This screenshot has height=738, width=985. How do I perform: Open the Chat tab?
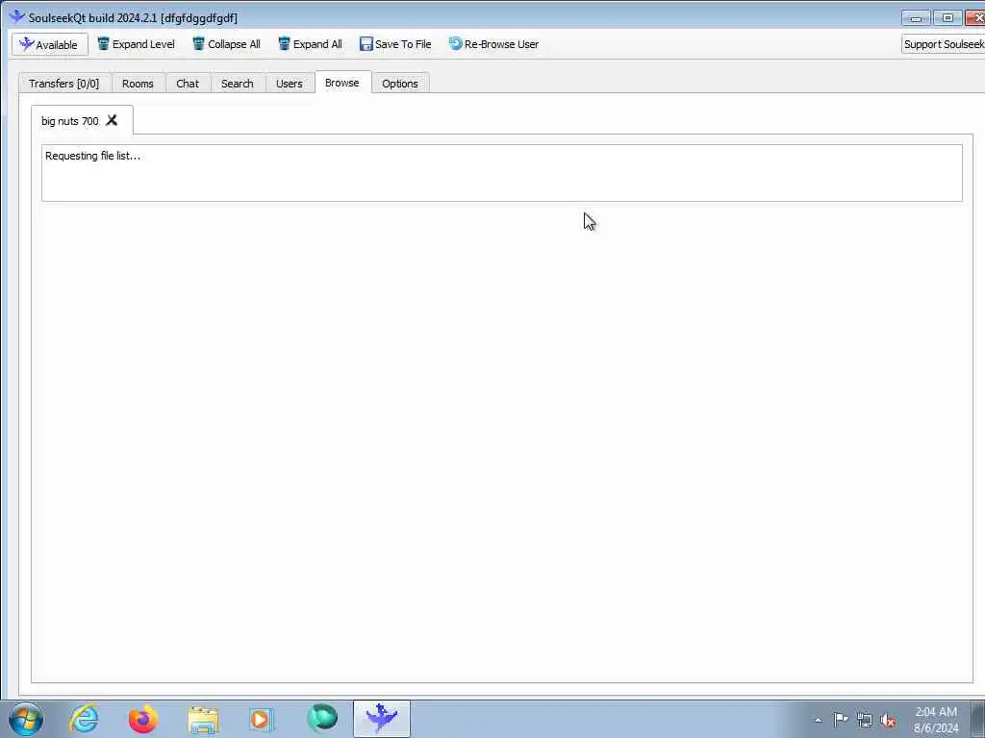(x=188, y=84)
